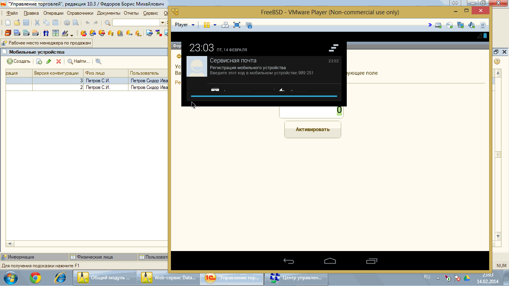Screen dimensions: 509x286
Task: Open the Сервисная почта notification
Action: tap(262, 67)
